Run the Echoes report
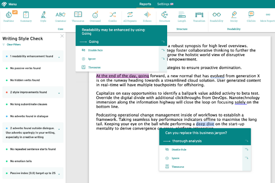Screen dimensions: 275x183 click(x=147, y=17)
